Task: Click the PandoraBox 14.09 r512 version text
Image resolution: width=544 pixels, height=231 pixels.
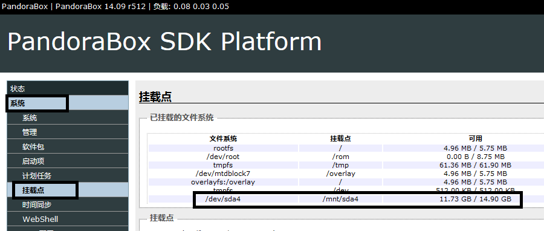Action: (x=100, y=7)
